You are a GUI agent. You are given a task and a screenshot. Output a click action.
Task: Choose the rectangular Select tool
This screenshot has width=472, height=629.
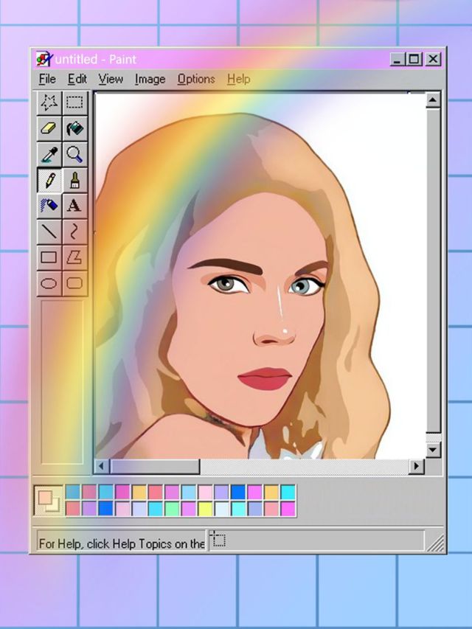point(74,102)
